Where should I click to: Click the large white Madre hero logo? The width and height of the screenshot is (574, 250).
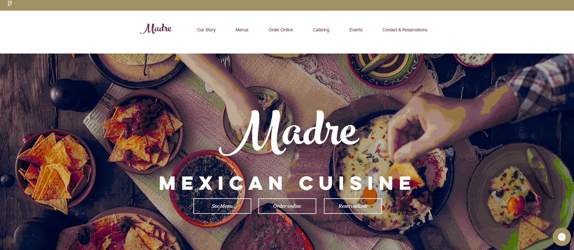point(289,133)
